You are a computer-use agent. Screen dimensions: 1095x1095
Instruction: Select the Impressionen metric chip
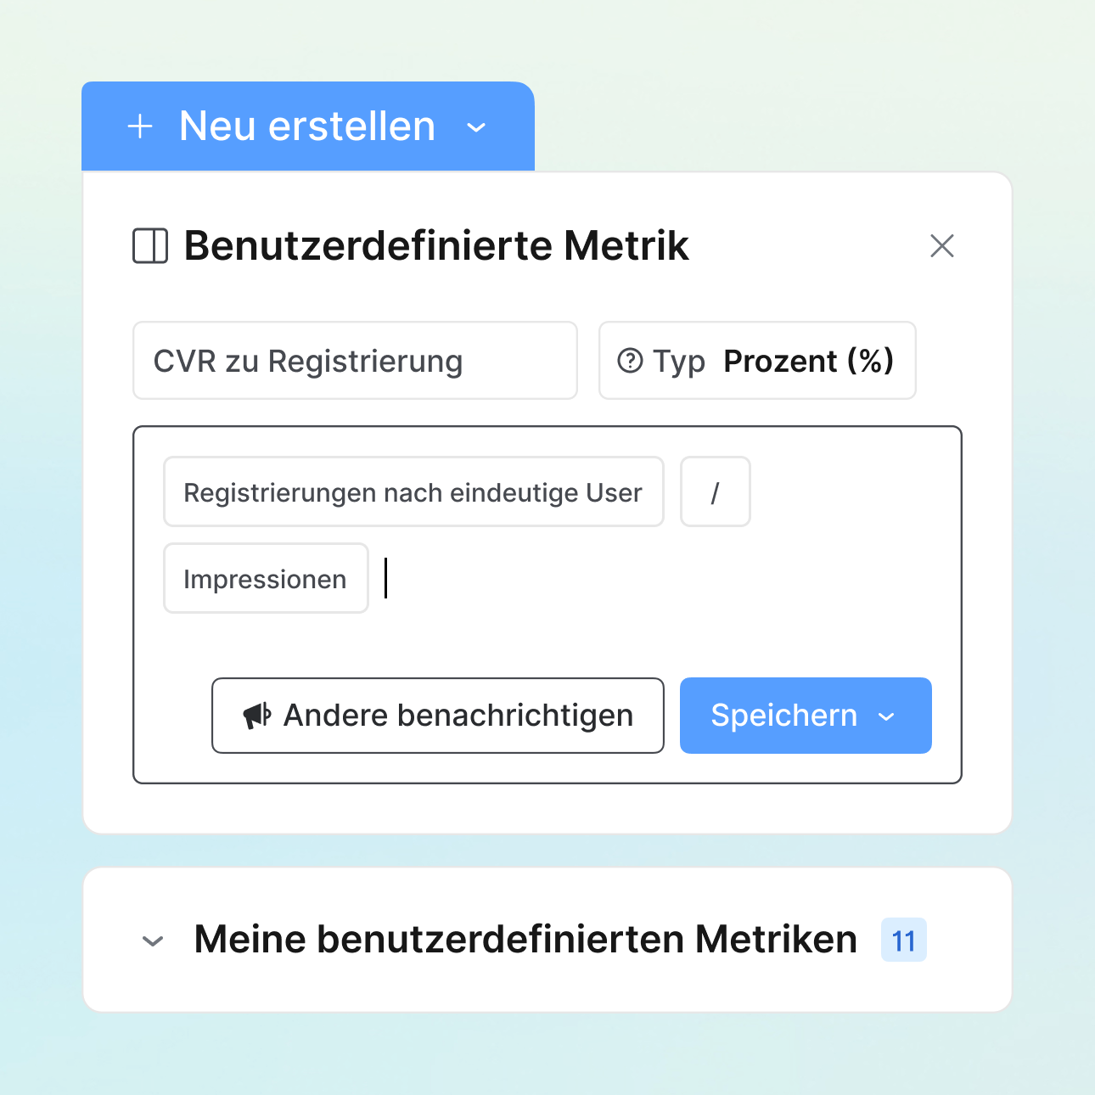point(265,579)
